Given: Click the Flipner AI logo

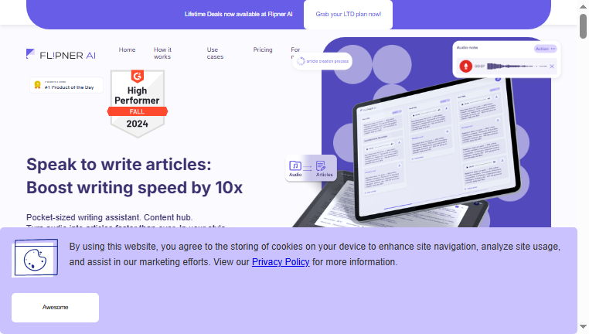Looking at the screenshot, I should 61,54.
